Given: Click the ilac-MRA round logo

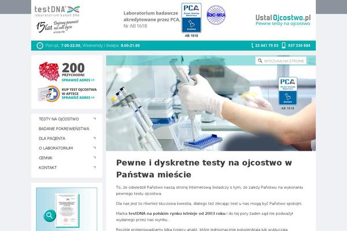Looking at the screenshot, I should pyautogui.click(x=216, y=15).
